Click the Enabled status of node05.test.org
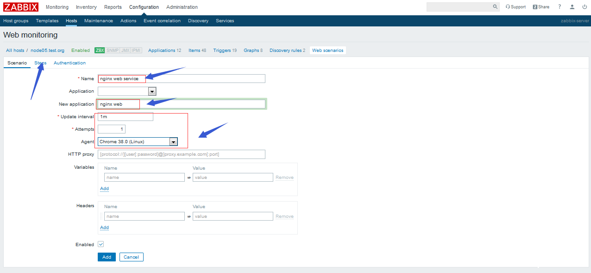The width and height of the screenshot is (591, 273). click(x=80, y=50)
